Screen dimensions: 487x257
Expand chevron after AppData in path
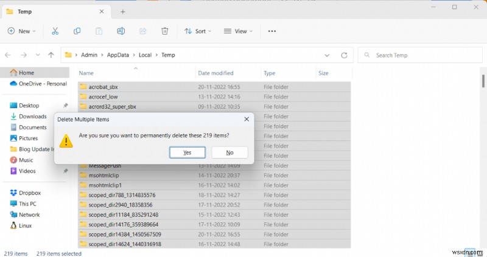pyautogui.click(x=134, y=55)
